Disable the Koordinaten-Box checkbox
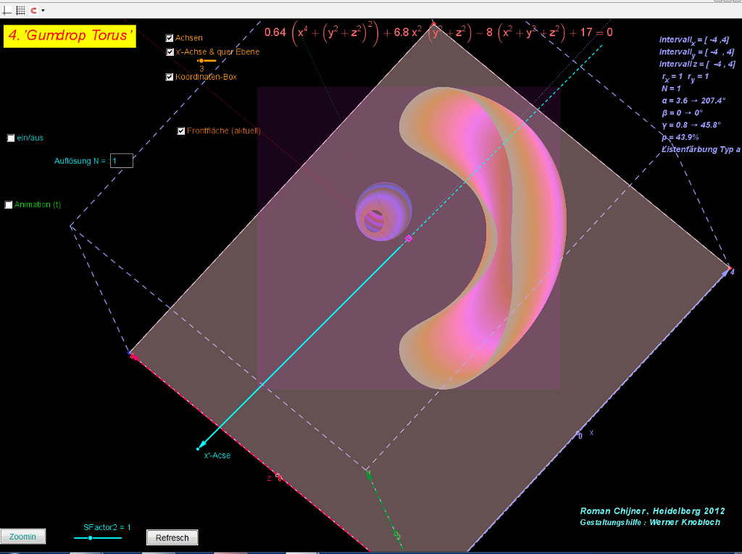This screenshot has height=554, width=742. pyautogui.click(x=170, y=77)
